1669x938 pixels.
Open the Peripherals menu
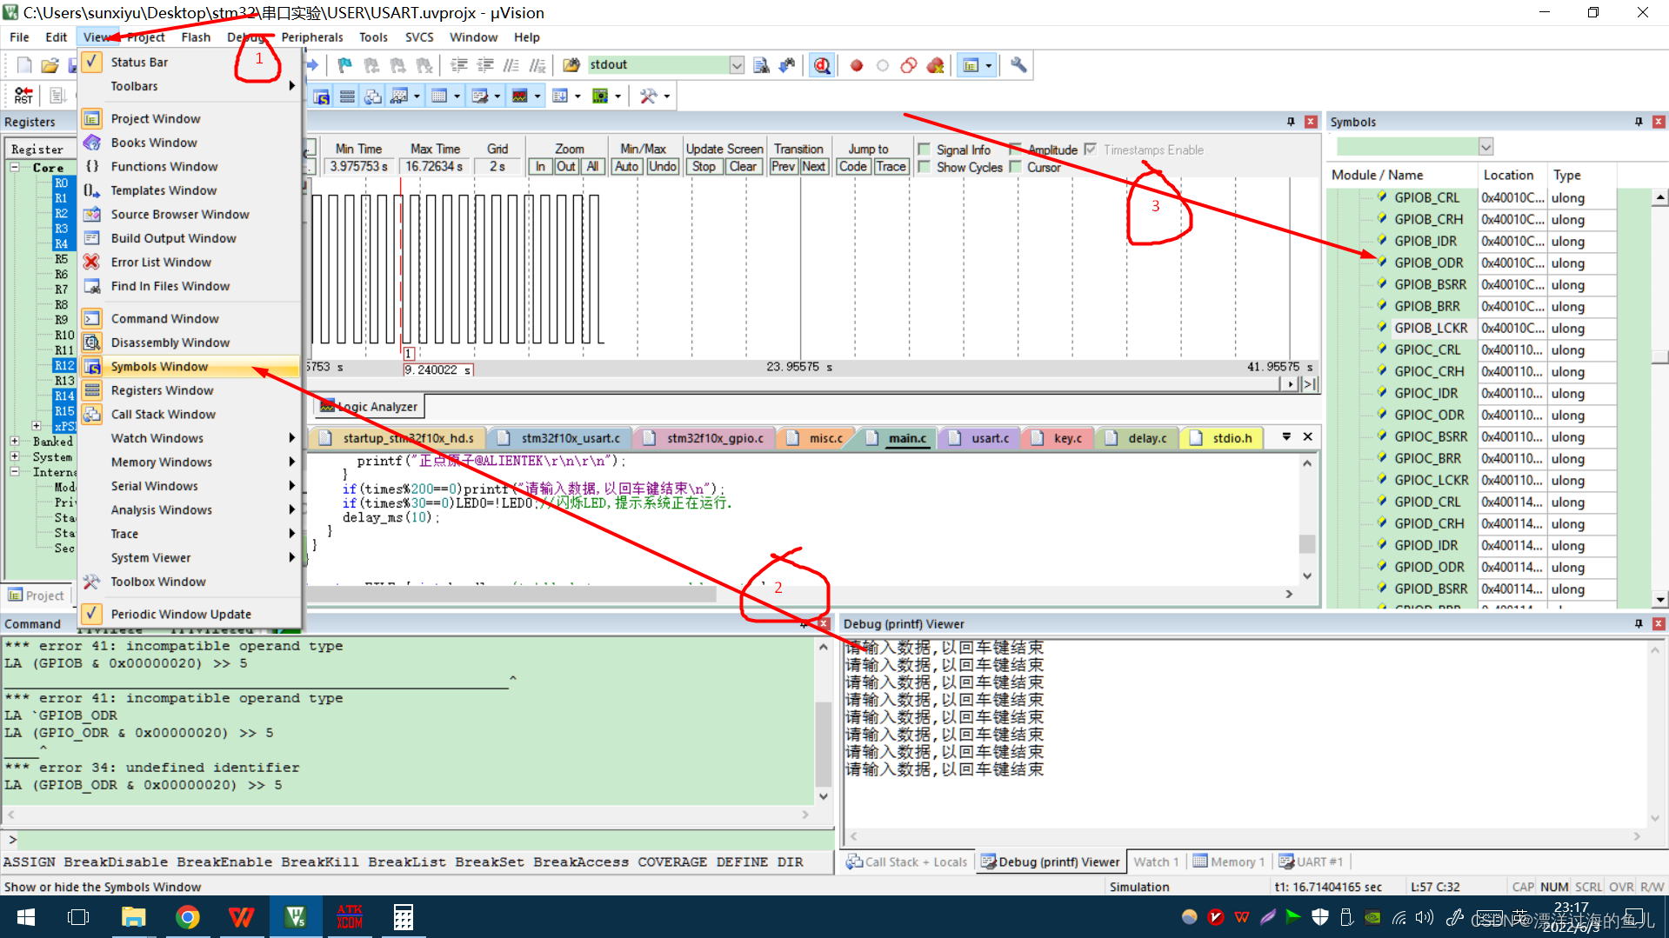311,37
